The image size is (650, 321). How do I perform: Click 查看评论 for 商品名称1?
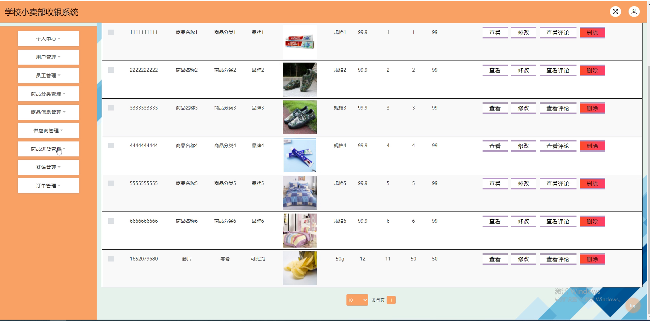click(x=558, y=33)
